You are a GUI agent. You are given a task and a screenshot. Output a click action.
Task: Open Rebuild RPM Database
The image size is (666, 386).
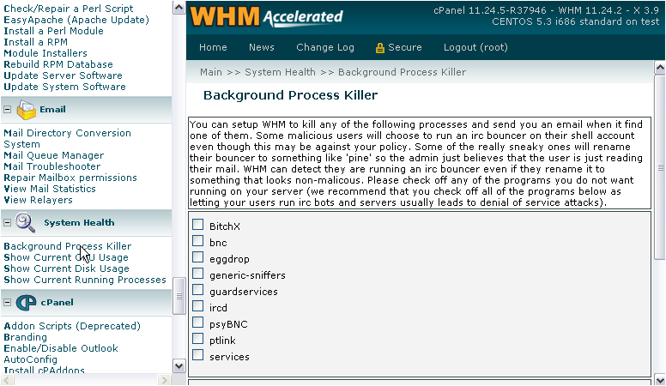tap(58, 64)
